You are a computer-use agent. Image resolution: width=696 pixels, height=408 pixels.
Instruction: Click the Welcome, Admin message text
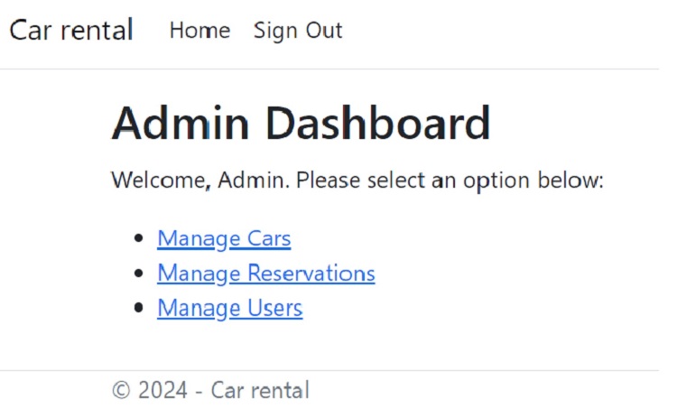tap(357, 180)
